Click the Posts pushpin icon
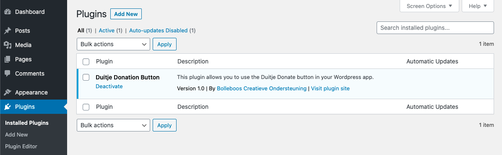Screen dimensions: 502x155 click(8, 31)
